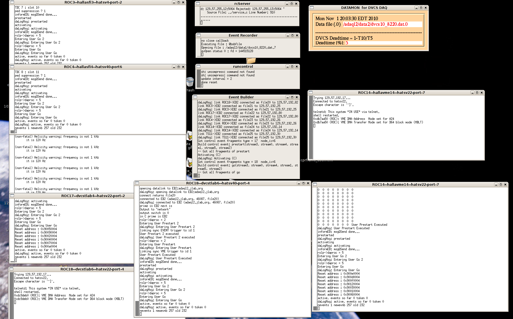The image size is (513, 319).
Task: Click 'done reset' line in runcontrol
Action: 209,82
